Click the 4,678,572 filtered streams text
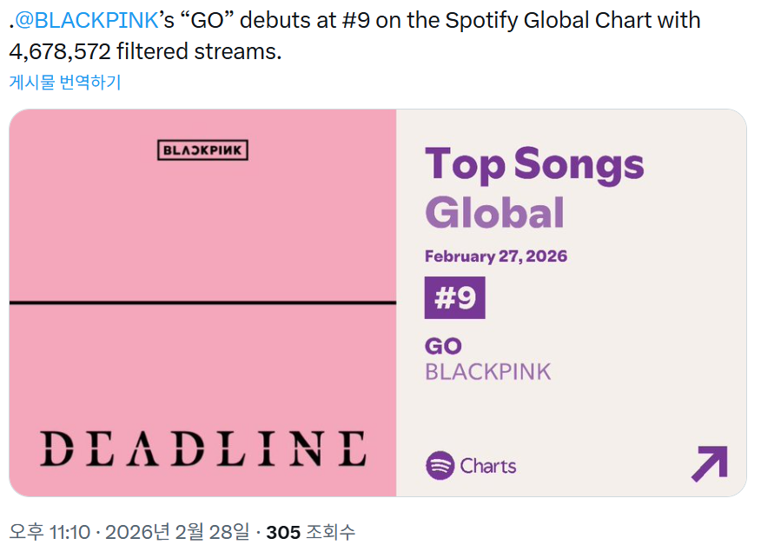 click(x=145, y=51)
